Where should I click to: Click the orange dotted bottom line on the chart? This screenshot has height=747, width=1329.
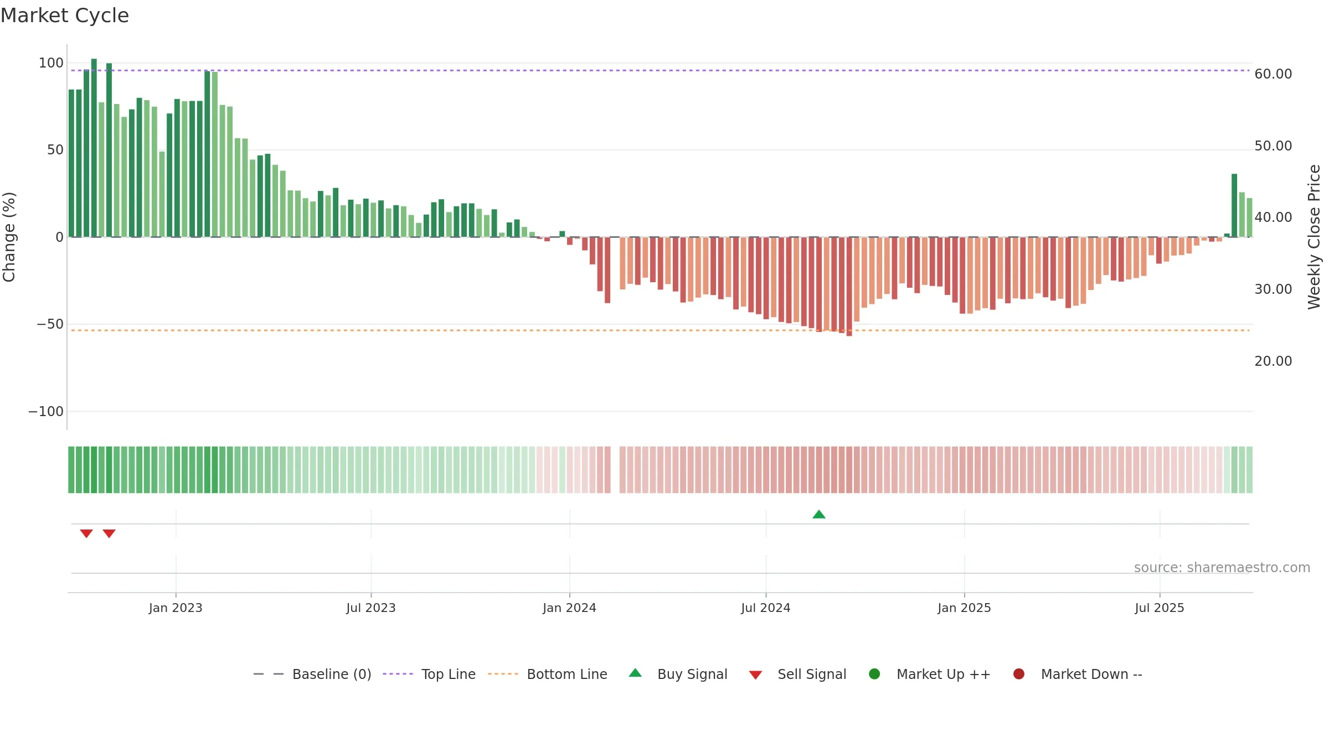pos(660,330)
